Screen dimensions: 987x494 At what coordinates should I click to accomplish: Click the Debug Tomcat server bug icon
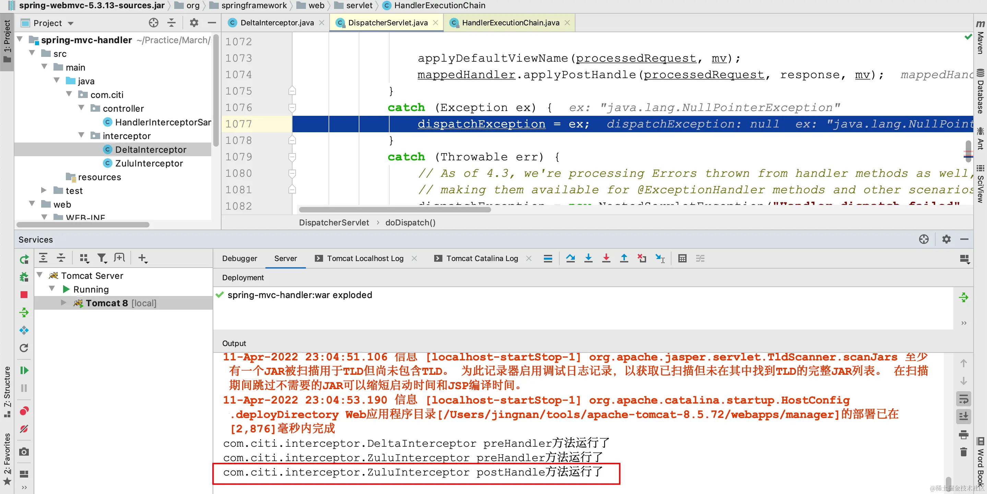click(24, 277)
